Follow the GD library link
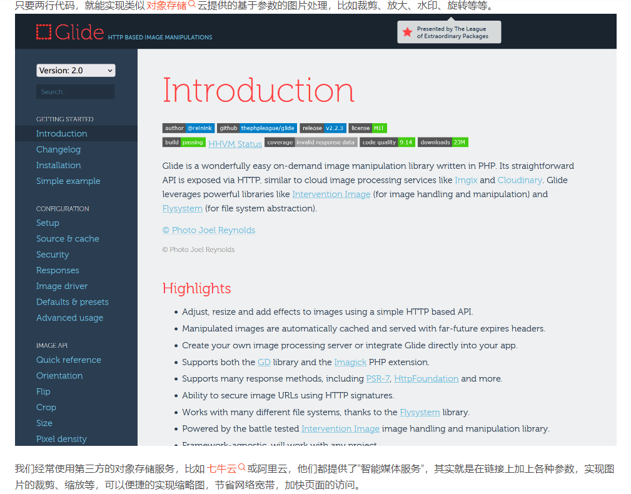This screenshot has width=631, height=494. [x=264, y=362]
